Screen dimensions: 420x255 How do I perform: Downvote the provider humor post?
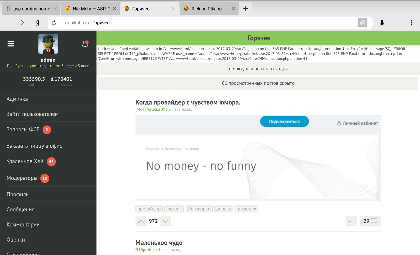(166, 221)
